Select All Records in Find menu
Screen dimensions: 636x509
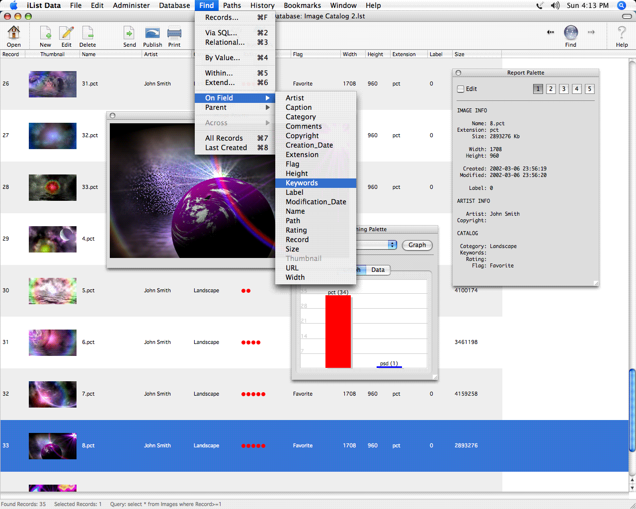(x=224, y=138)
